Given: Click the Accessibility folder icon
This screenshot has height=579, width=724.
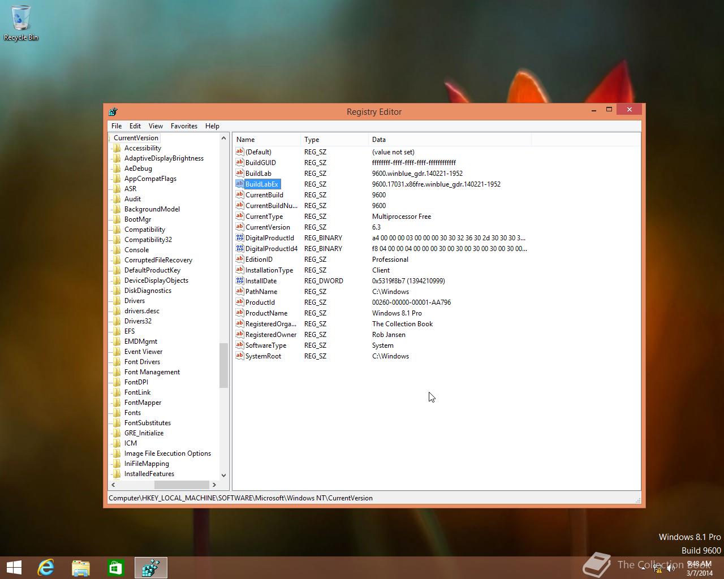Looking at the screenshot, I should tap(117, 148).
